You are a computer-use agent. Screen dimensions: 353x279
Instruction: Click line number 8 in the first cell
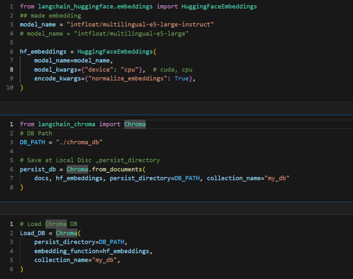[12, 70]
